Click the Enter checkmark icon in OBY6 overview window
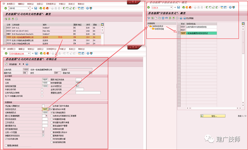The image size is (248, 150). click(x=6, y=8)
